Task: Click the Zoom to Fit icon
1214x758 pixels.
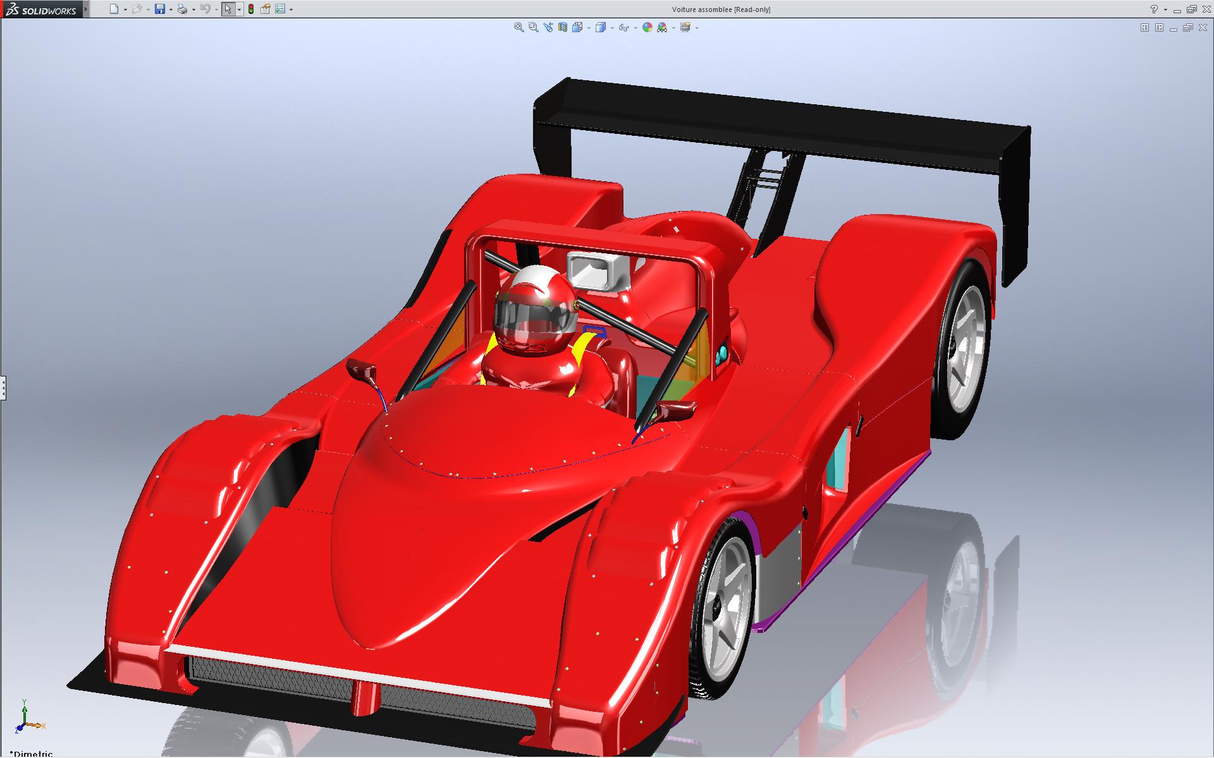Action: click(x=518, y=27)
